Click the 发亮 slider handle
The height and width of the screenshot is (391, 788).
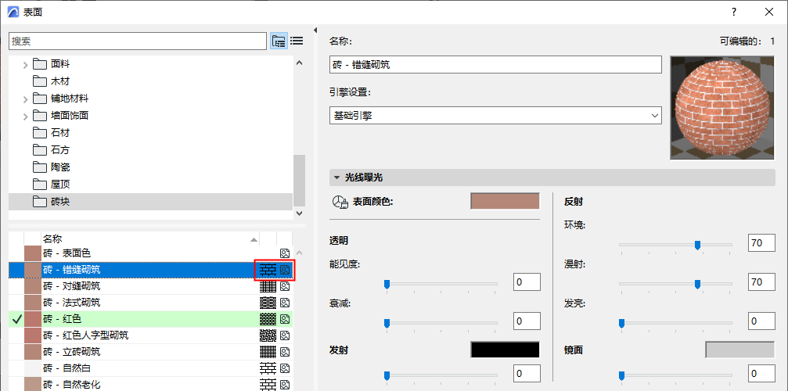621,323
